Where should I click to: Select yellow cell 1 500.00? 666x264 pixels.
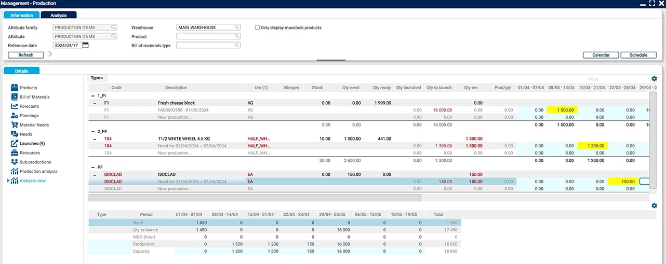click(x=562, y=110)
